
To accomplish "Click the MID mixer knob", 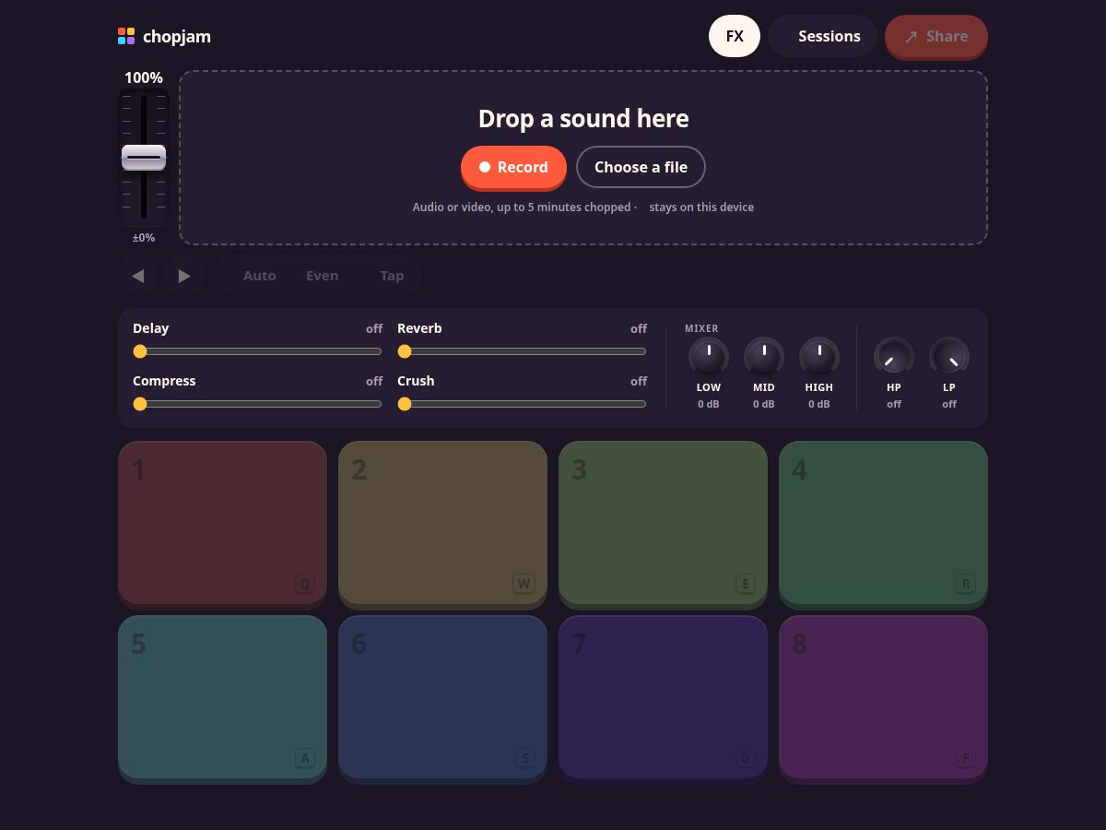I will click(764, 357).
